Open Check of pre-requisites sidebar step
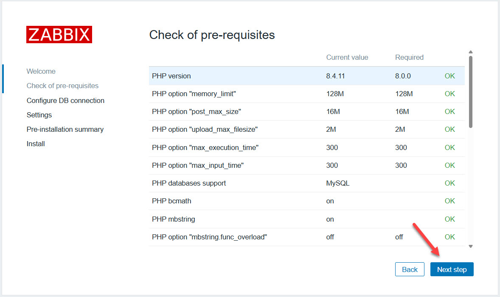Screen dimensions: 500x297 pyautogui.click(x=62, y=86)
